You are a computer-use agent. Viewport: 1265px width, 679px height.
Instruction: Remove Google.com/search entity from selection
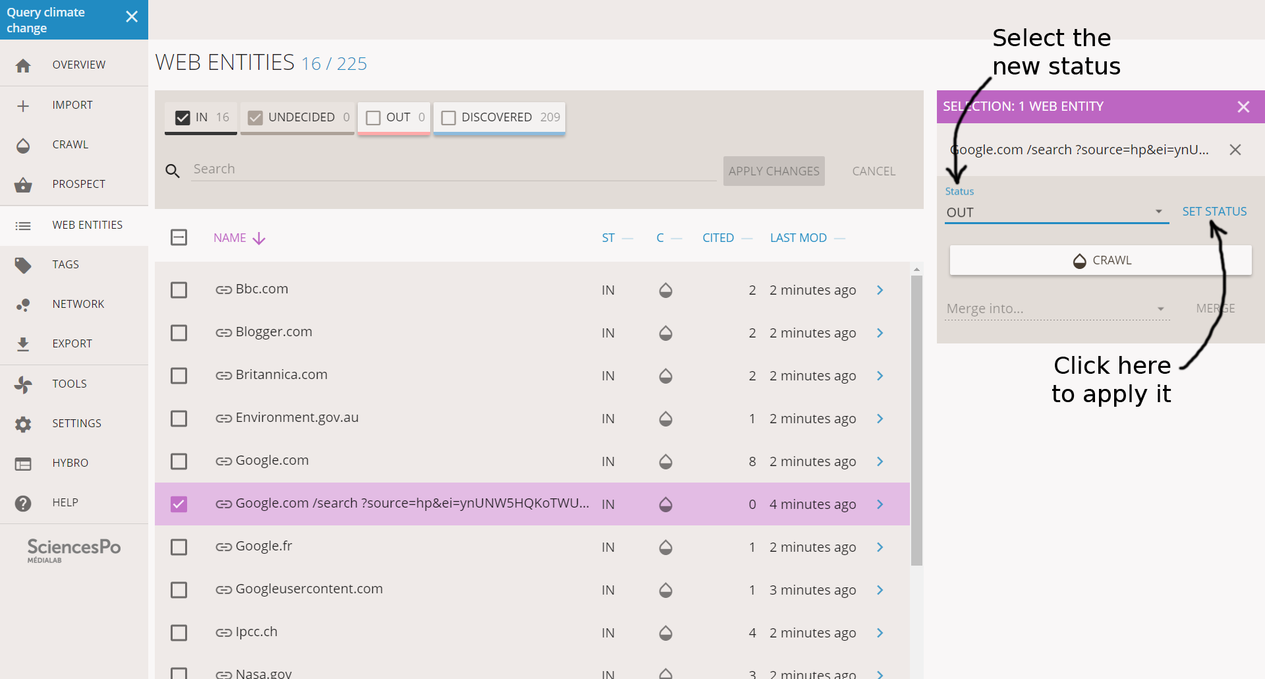point(1235,150)
